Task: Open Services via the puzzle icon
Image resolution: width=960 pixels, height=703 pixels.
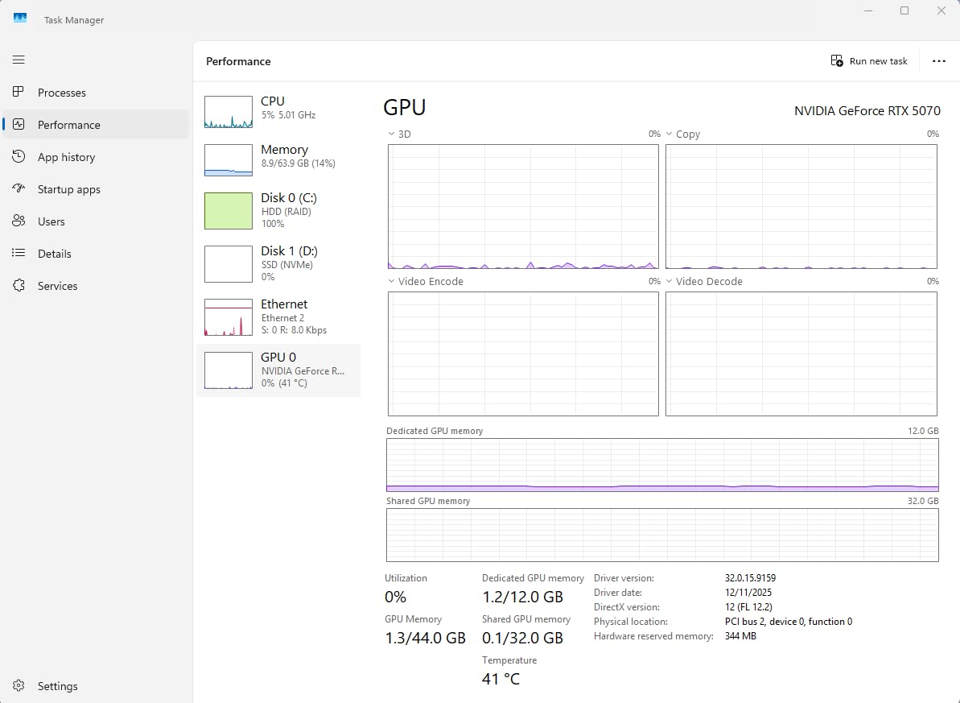Action: (x=19, y=286)
